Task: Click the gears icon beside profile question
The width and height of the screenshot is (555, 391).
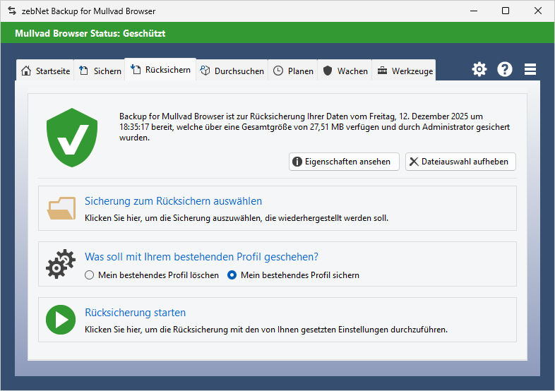Action: 61,264
